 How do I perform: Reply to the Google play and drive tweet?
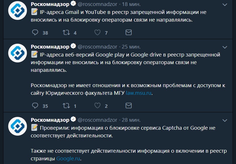click(35, 106)
